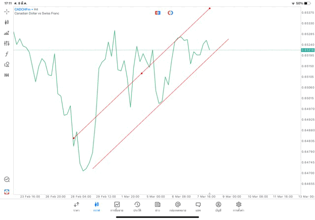Tap the chart search icon at lower left

click(x=7, y=180)
